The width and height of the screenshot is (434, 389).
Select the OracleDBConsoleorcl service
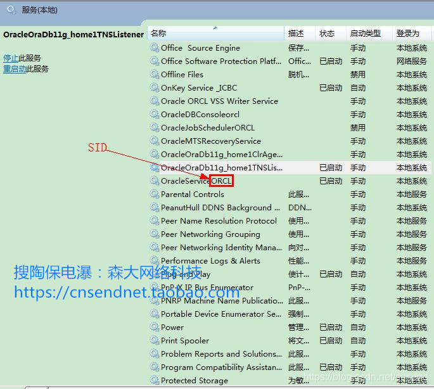coord(290,114)
